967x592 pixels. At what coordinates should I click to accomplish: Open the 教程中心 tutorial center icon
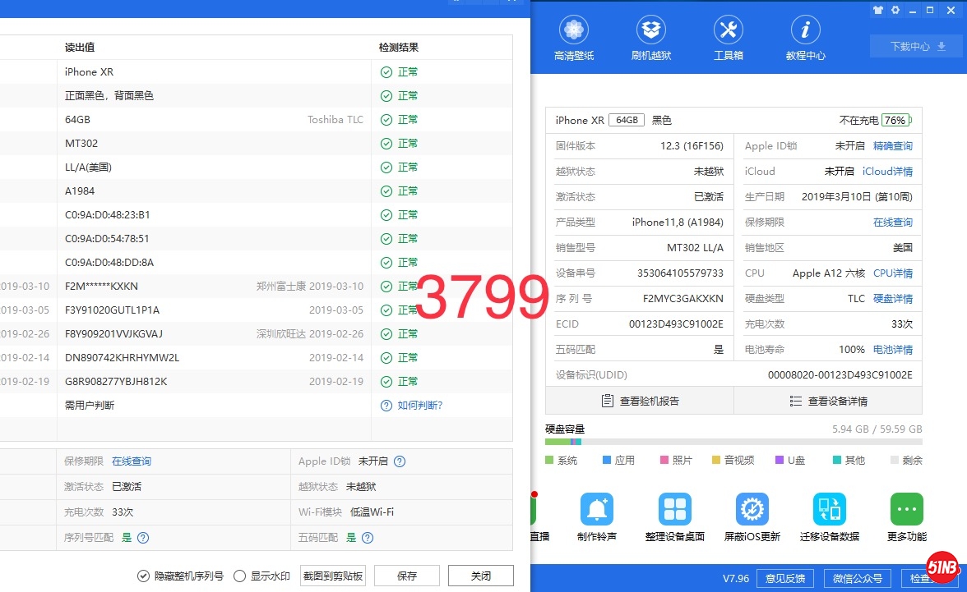click(805, 32)
